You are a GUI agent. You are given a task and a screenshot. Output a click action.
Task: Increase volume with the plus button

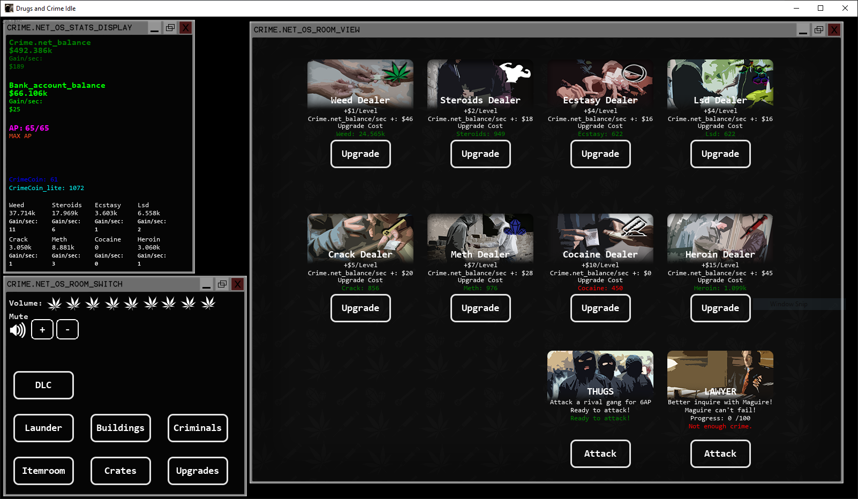tap(42, 329)
